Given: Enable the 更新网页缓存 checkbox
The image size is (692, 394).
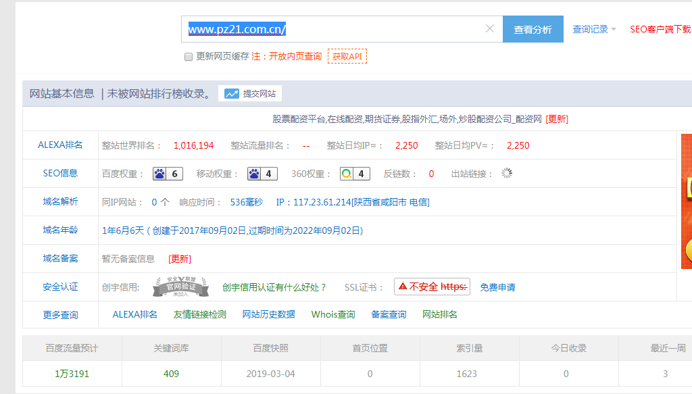Looking at the screenshot, I should click(x=188, y=57).
